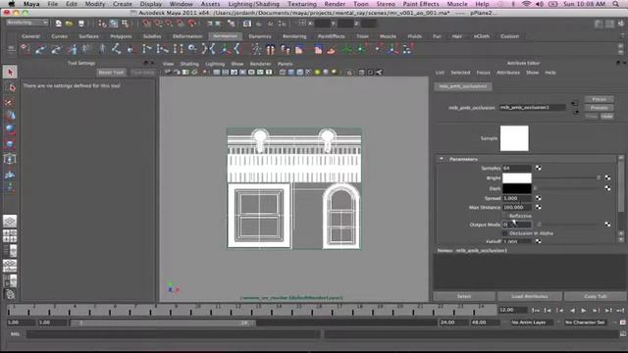Click the Samples input field
Viewport: 628px width, 353px height.
click(x=517, y=168)
